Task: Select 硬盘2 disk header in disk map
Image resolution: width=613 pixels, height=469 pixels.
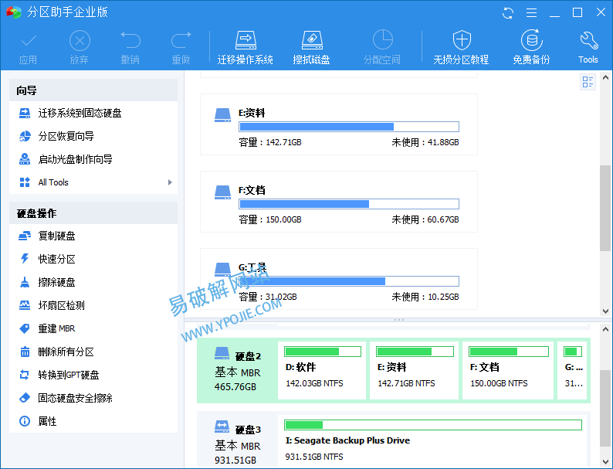Action: point(237,370)
